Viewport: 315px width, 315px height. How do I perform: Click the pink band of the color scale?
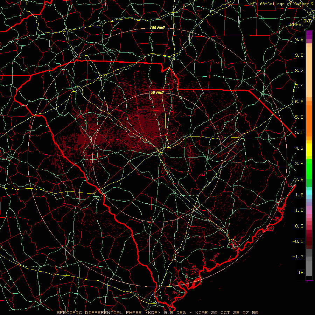[309, 212]
